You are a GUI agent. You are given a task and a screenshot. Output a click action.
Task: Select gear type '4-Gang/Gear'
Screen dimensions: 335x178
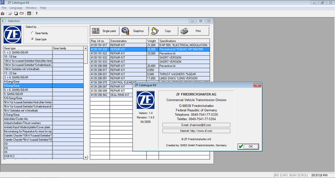tap(43, 82)
